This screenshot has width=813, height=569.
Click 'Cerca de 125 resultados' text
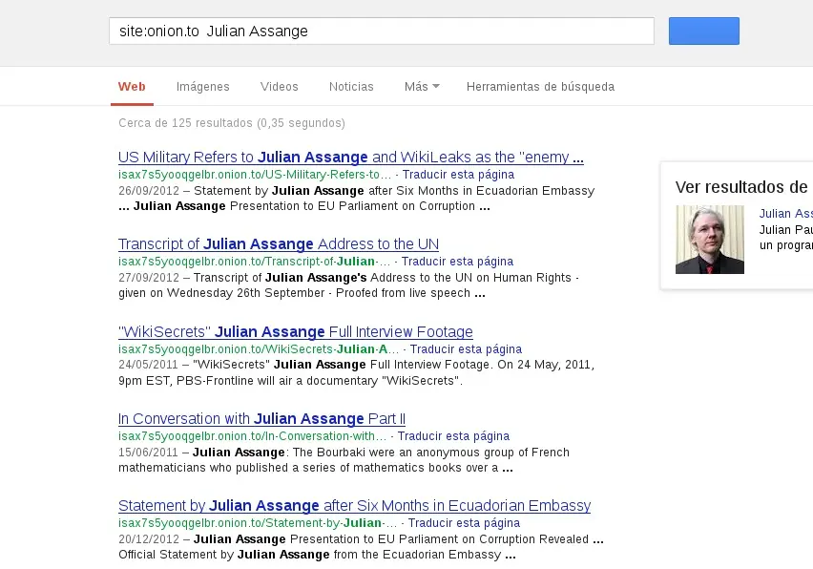tap(232, 123)
